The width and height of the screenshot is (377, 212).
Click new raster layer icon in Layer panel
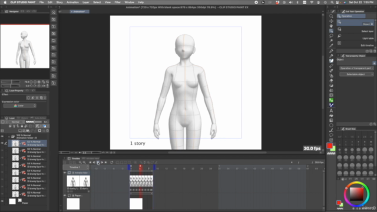[20, 131]
